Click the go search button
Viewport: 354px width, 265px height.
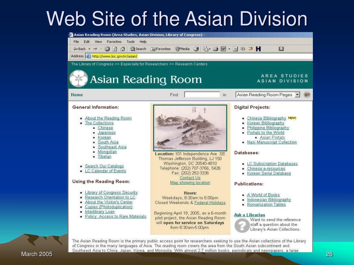coord(307,95)
